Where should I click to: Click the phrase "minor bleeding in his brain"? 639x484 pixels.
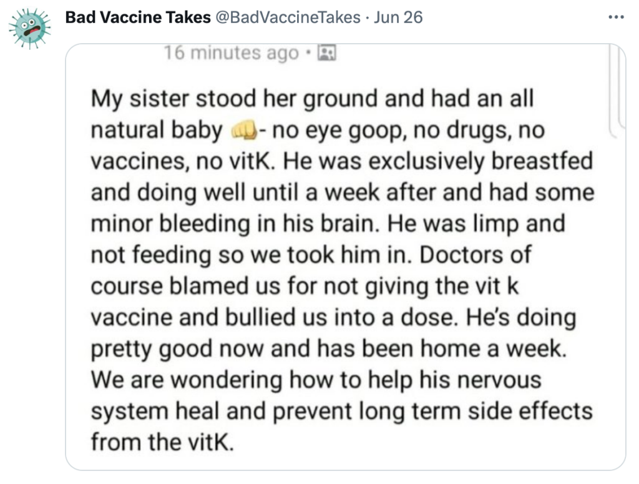(235, 224)
